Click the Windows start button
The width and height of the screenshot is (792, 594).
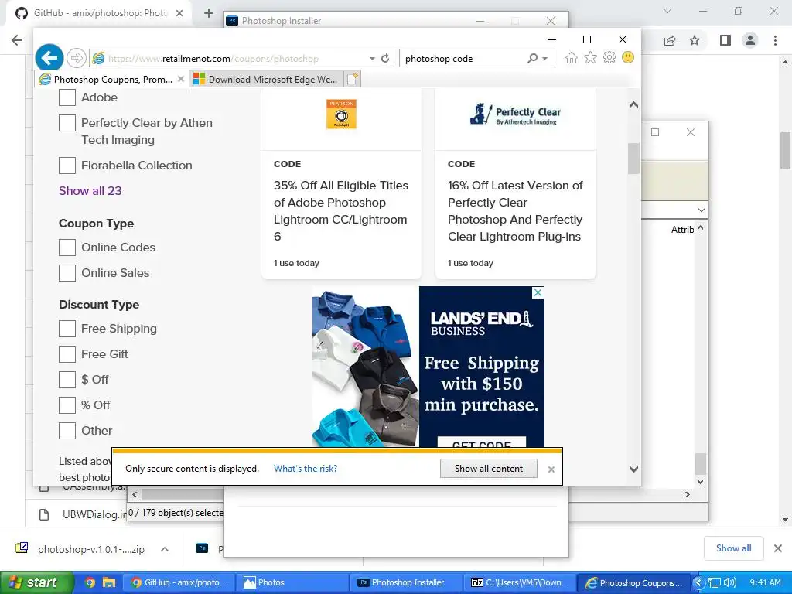(x=36, y=582)
